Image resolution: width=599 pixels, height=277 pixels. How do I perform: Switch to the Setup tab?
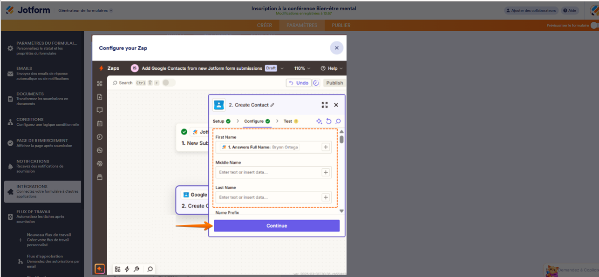tap(221, 121)
